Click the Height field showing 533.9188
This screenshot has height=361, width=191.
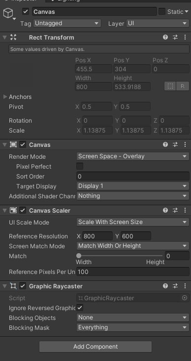pyautogui.click(x=132, y=87)
